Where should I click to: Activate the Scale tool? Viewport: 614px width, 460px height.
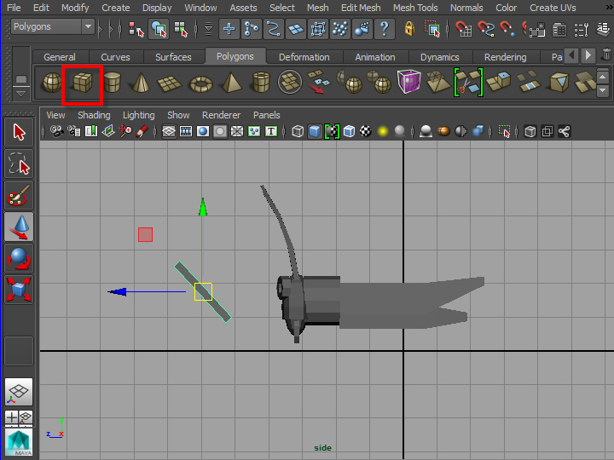19,290
